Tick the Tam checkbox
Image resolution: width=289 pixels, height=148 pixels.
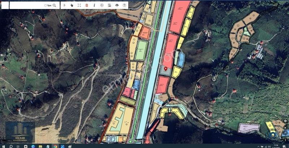pos(46,5)
